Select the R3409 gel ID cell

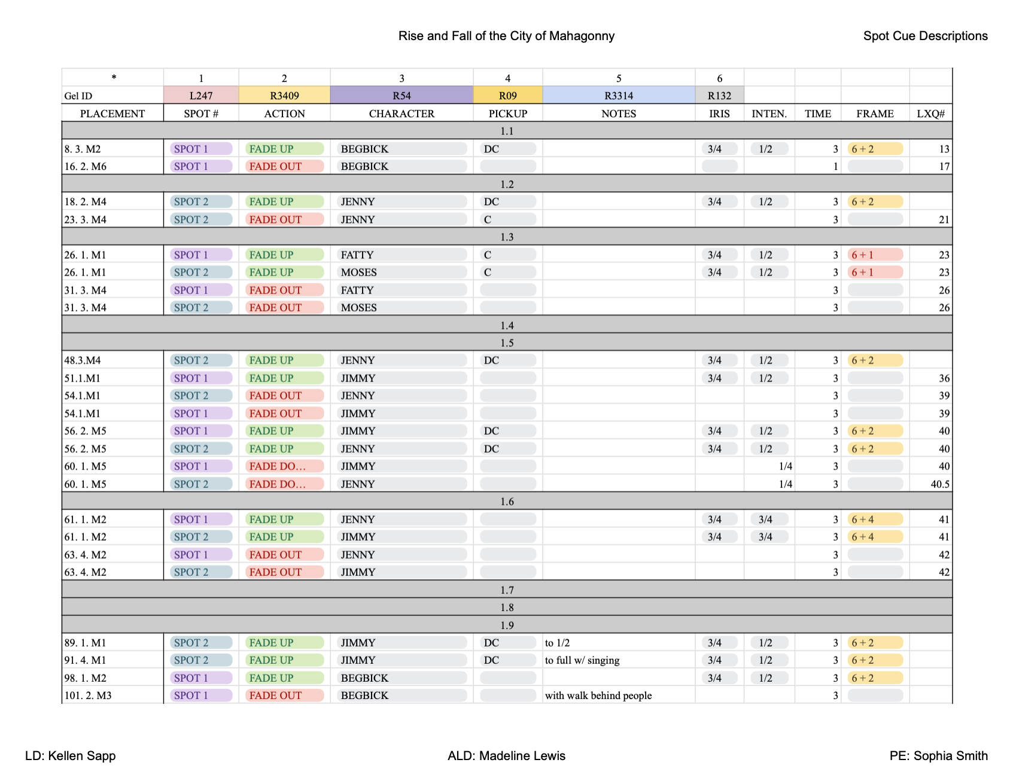(x=284, y=96)
